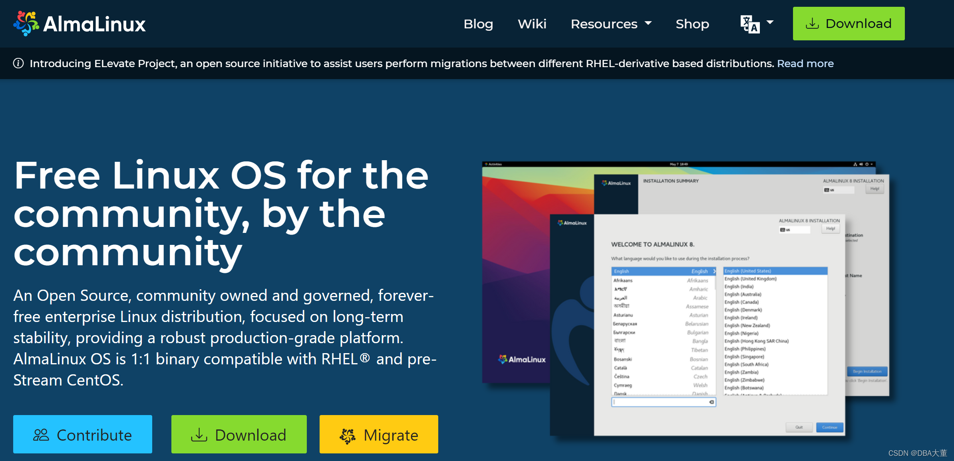
Task: Follow the Read more link
Action: tap(805, 64)
